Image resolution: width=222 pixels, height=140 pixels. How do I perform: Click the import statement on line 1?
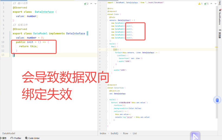(136, 2)
